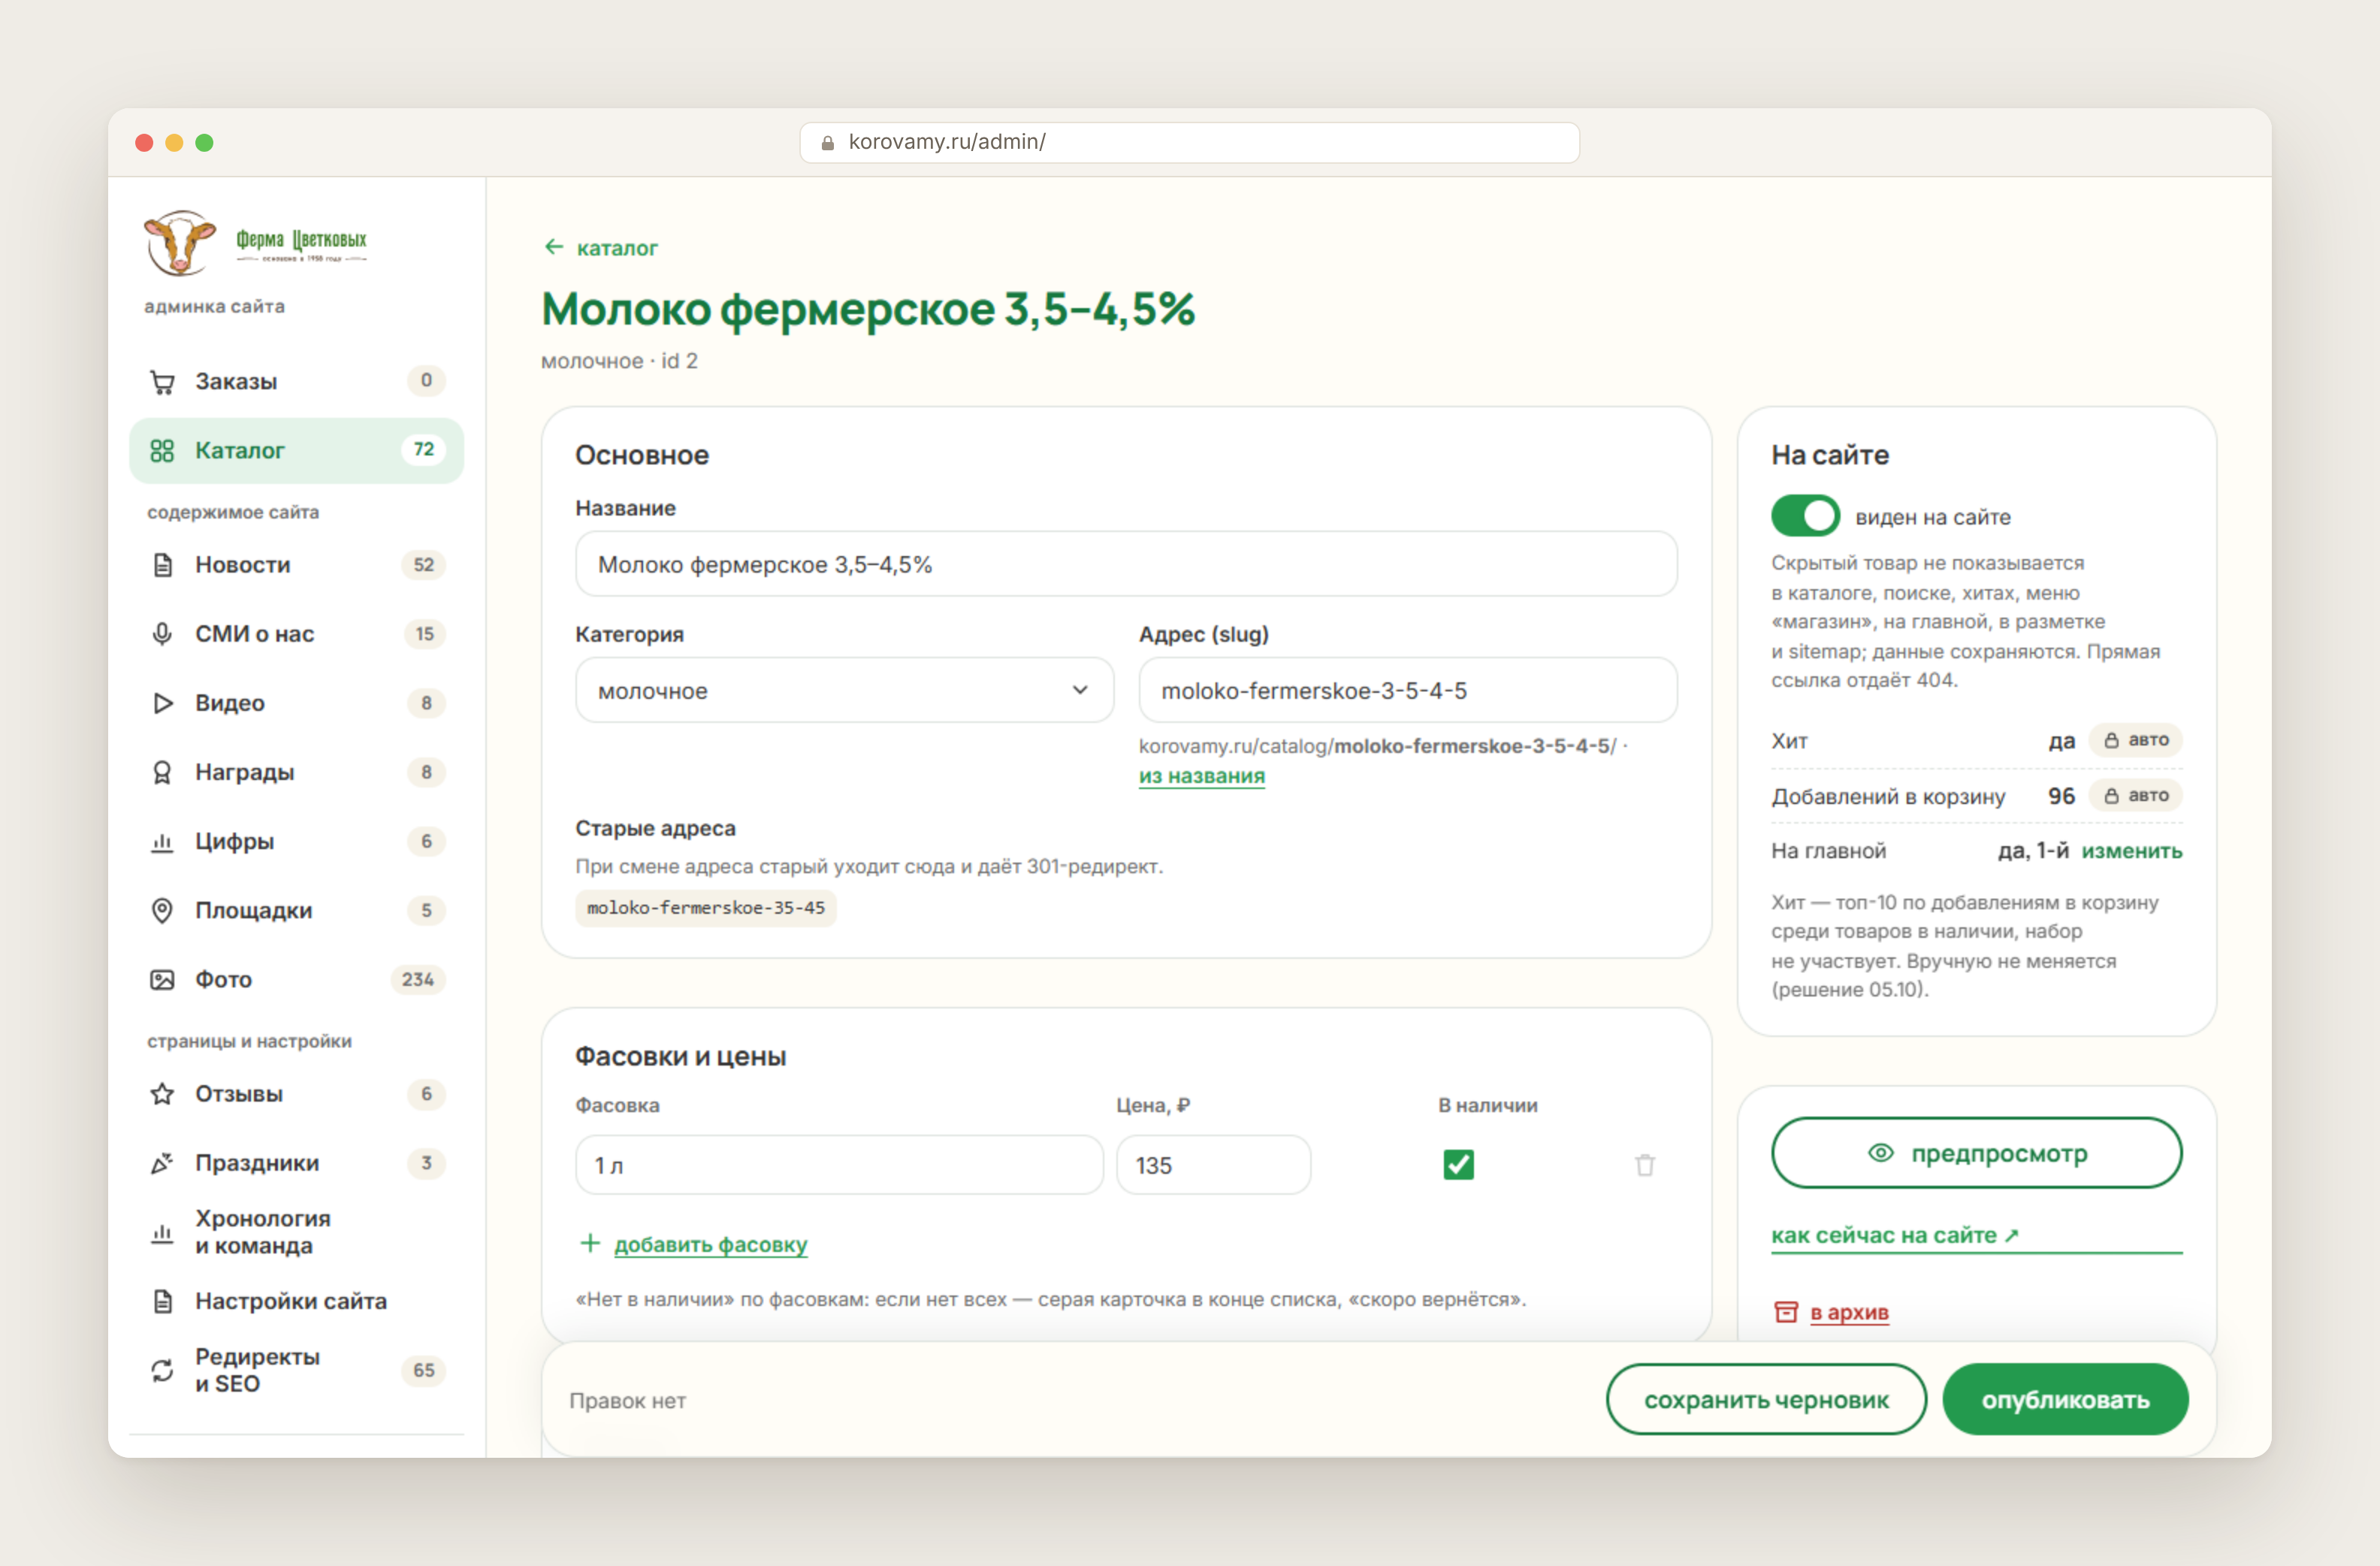Image resolution: width=2380 pixels, height=1566 pixels.
Task: Click the archive box icon before в архив
Action: click(1786, 1312)
